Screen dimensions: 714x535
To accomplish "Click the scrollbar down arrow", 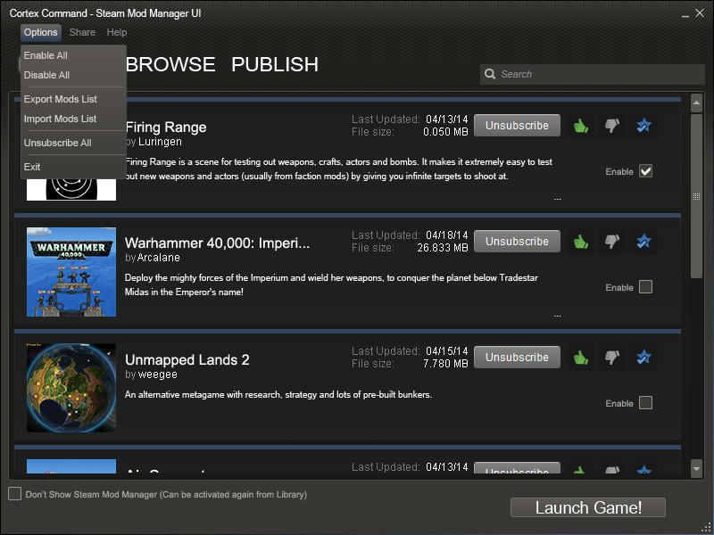I will pyautogui.click(x=696, y=469).
